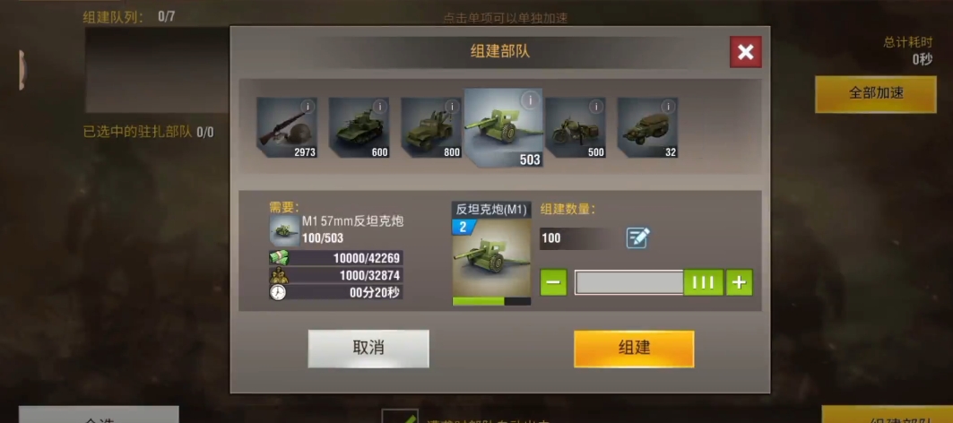This screenshot has width=953, height=423.
Task: Open info for the truck unit
Action: point(452,107)
